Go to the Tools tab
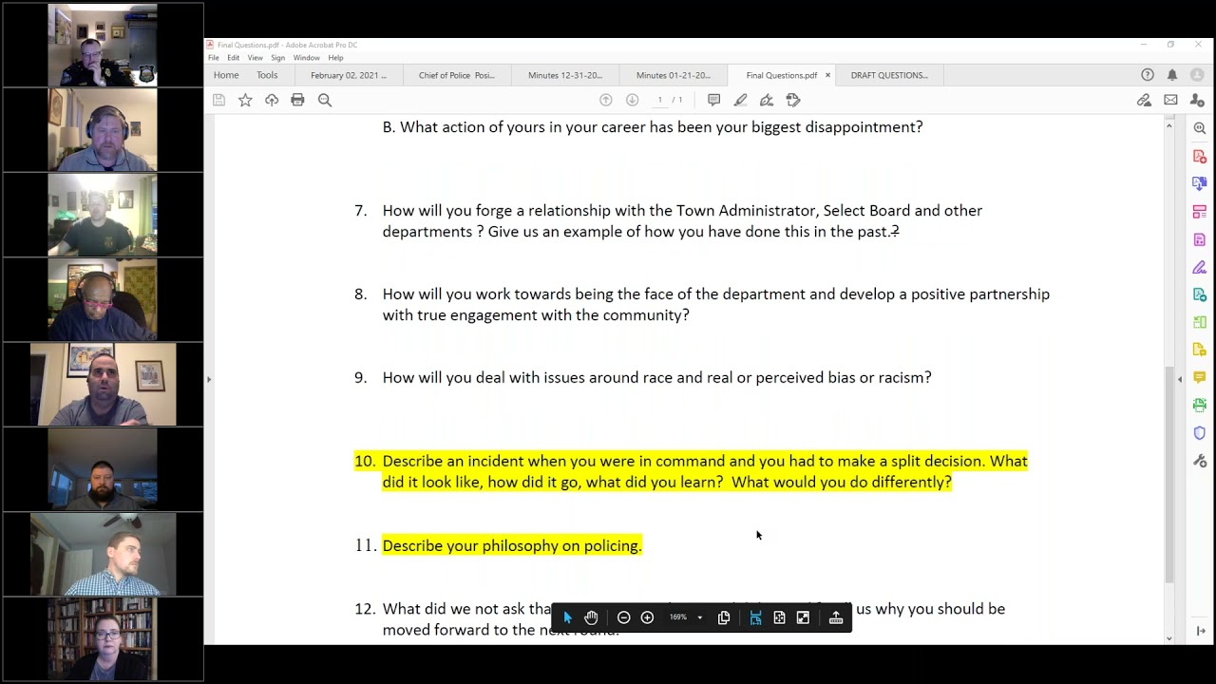Viewport: 1216px width, 684px height. (x=267, y=75)
